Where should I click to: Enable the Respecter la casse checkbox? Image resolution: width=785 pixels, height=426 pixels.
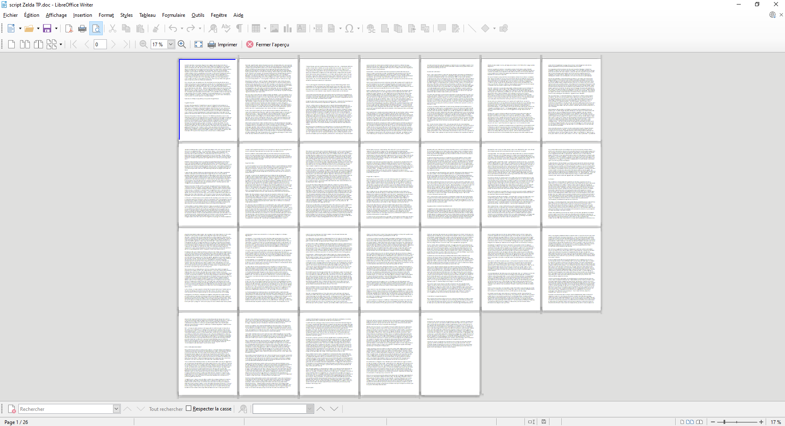[189, 408]
